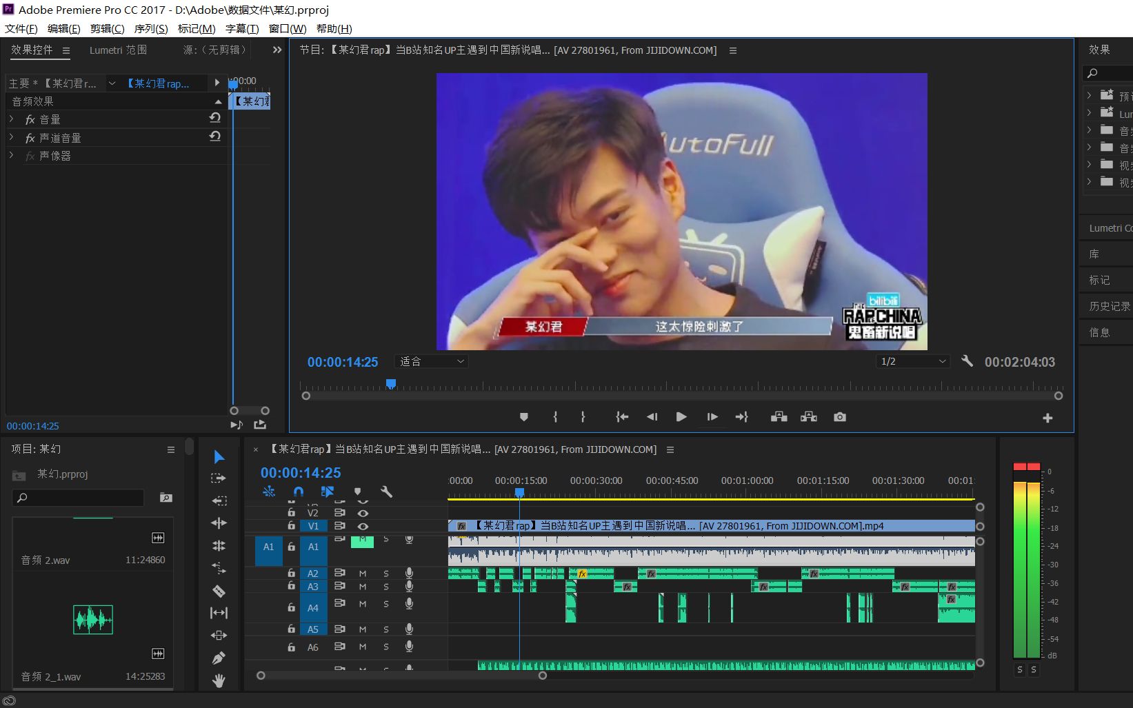Open the 编辑(E) menu

pyautogui.click(x=63, y=28)
